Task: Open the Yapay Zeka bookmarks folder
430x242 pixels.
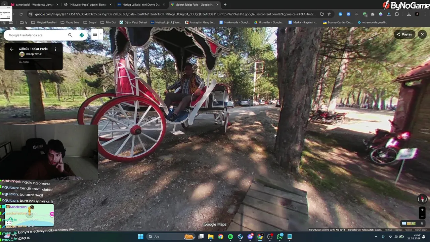Action: [70, 23]
